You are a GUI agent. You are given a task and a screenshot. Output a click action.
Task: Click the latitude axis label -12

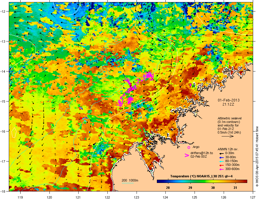3,11
